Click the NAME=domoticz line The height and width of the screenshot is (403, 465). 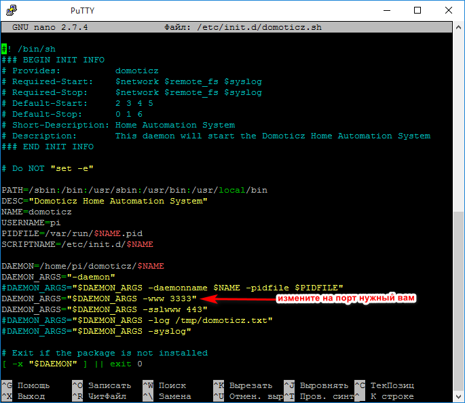(37, 212)
